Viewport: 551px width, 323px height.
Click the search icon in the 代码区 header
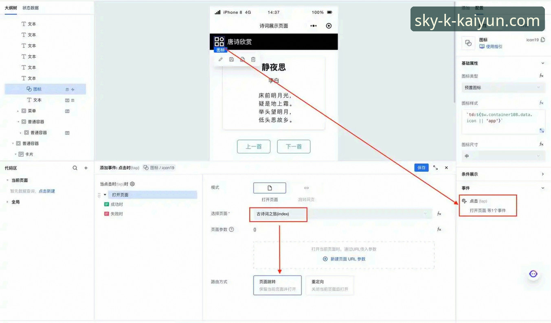[75, 168]
